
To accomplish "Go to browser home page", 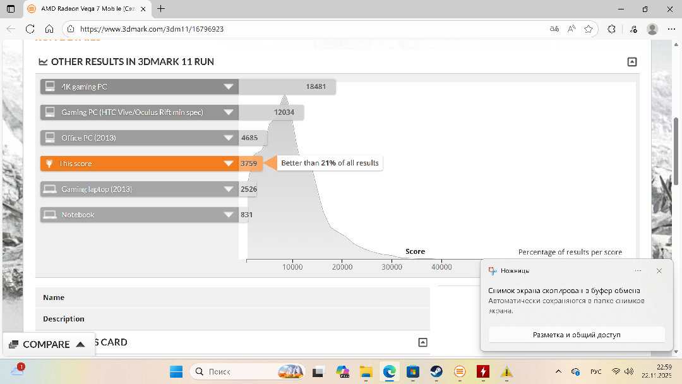I will click(49, 29).
